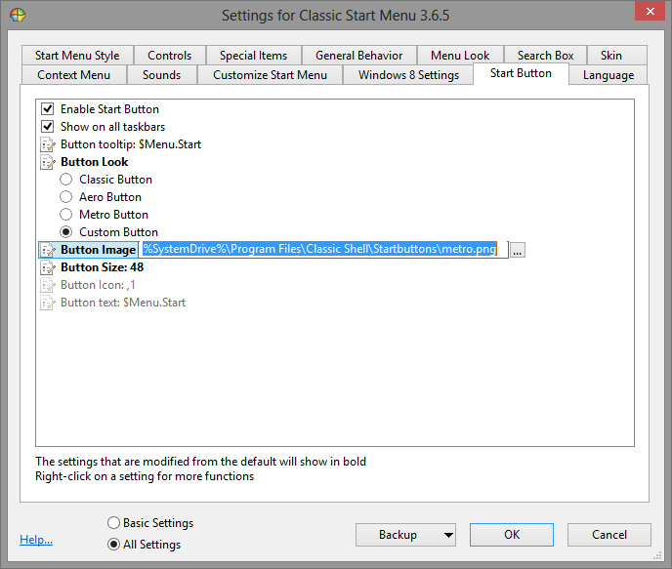Select the Button Look heading row
This screenshot has height=569, width=672.
(95, 162)
